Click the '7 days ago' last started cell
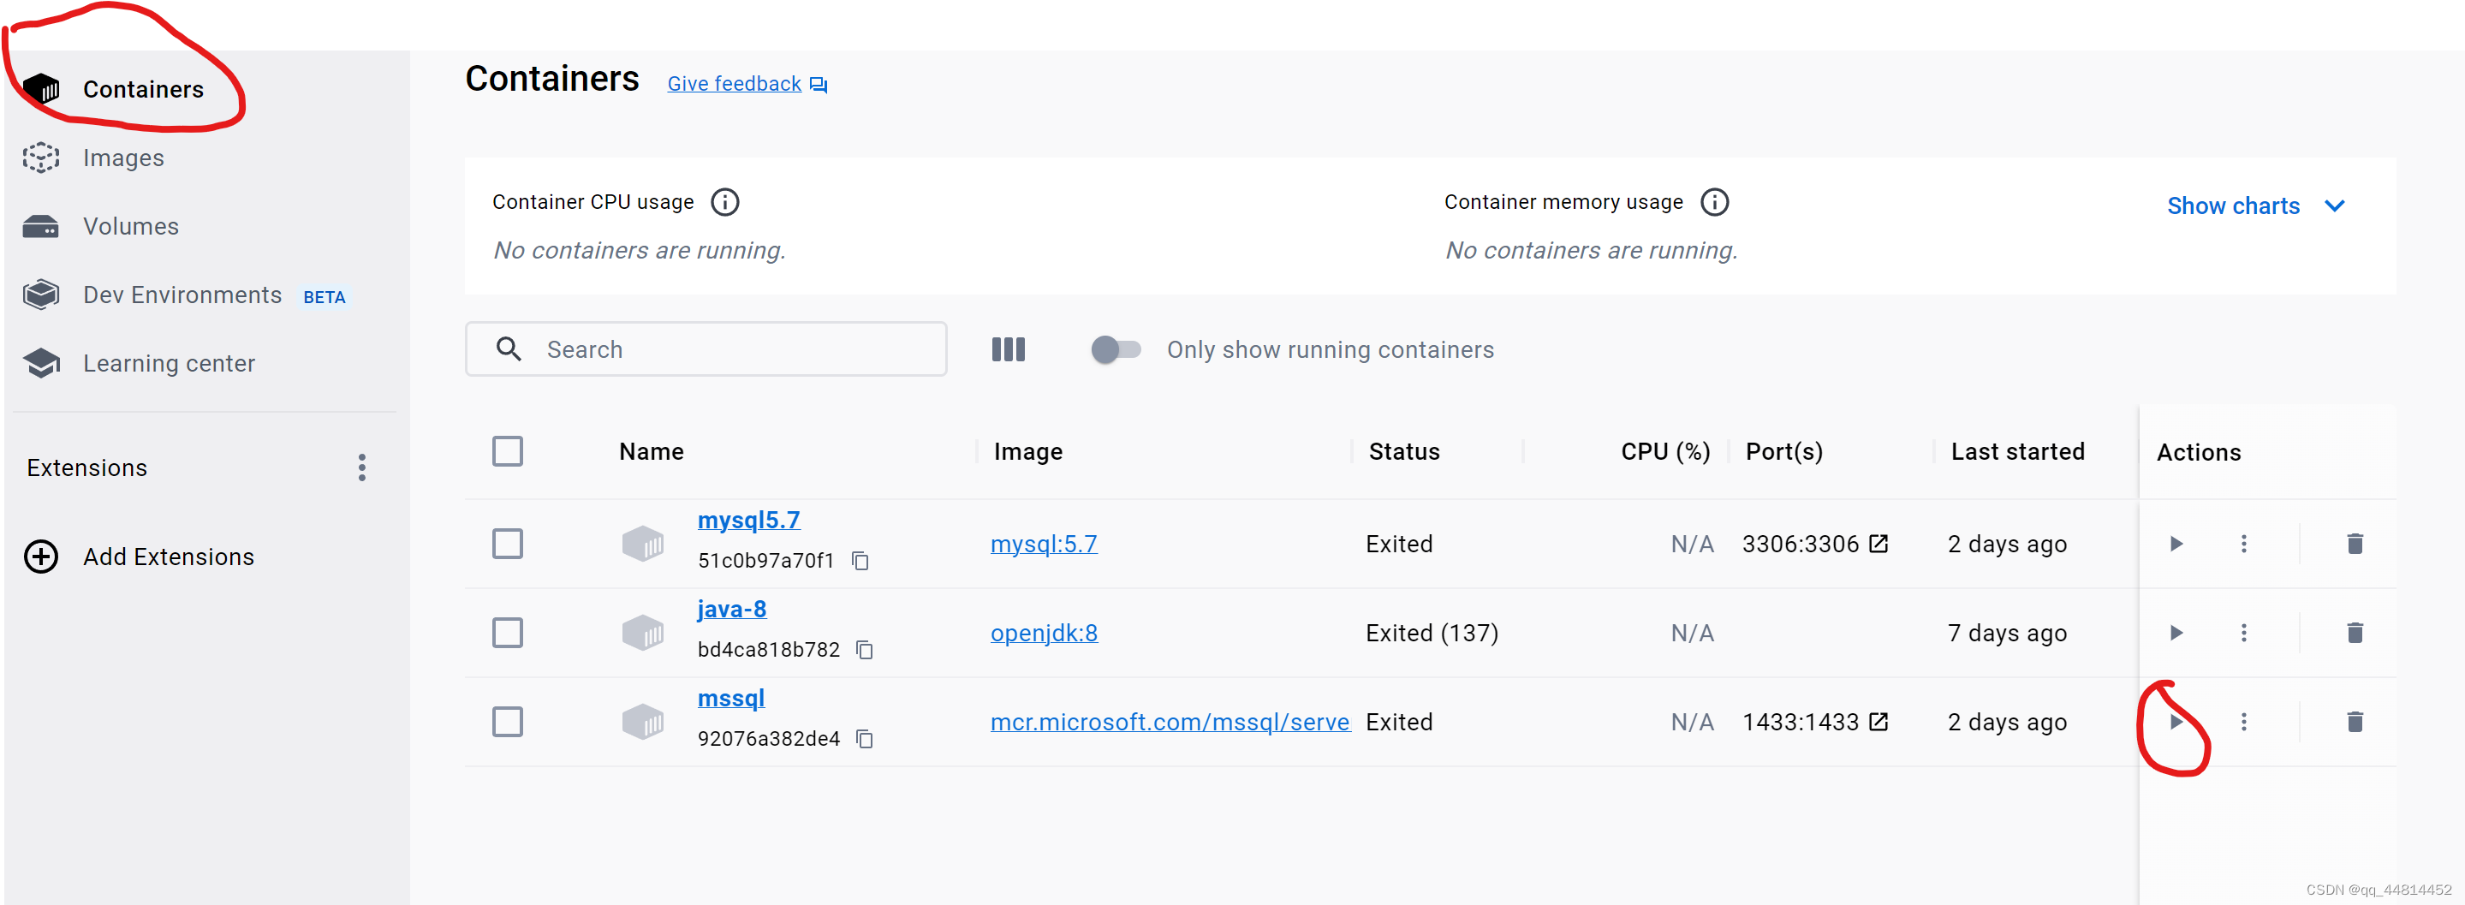The image size is (2465, 905). click(x=2007, y=633)
